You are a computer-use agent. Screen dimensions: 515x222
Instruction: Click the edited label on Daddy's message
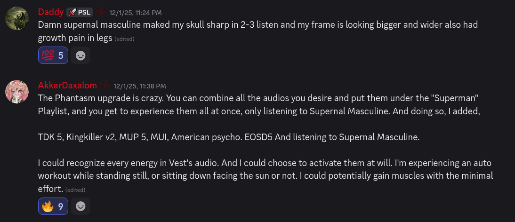[x=124, y=39]
